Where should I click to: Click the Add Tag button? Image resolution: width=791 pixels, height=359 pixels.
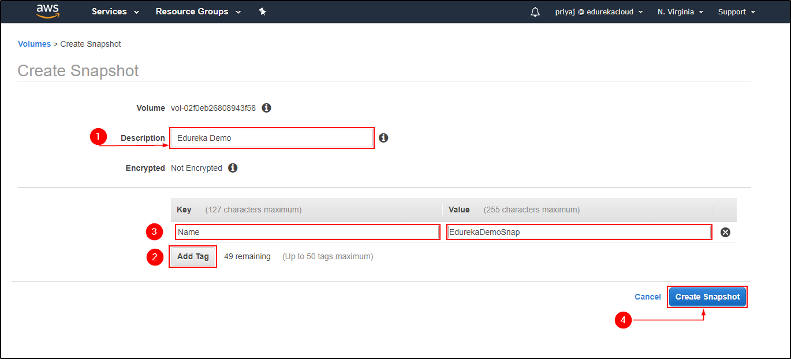[x=193, y=256]
